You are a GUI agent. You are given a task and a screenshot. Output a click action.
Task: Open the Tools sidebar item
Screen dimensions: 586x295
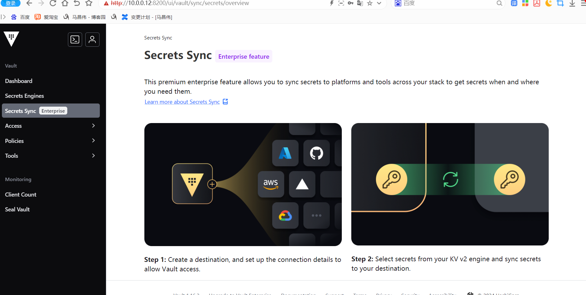(x=51, y=156)
